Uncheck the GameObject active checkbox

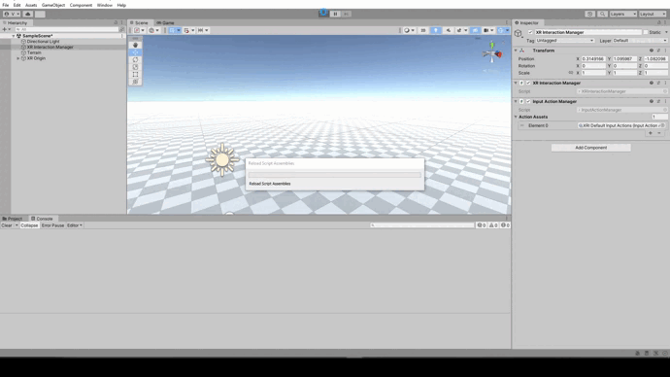(x=530, y=32)
